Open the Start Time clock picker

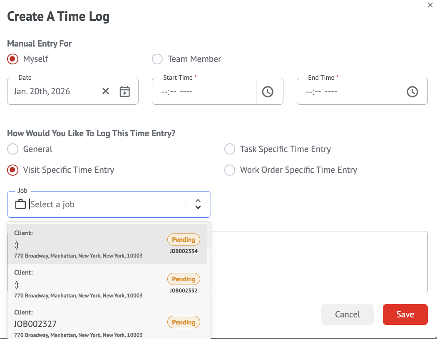pyautogui.click(x=268, y=91)
